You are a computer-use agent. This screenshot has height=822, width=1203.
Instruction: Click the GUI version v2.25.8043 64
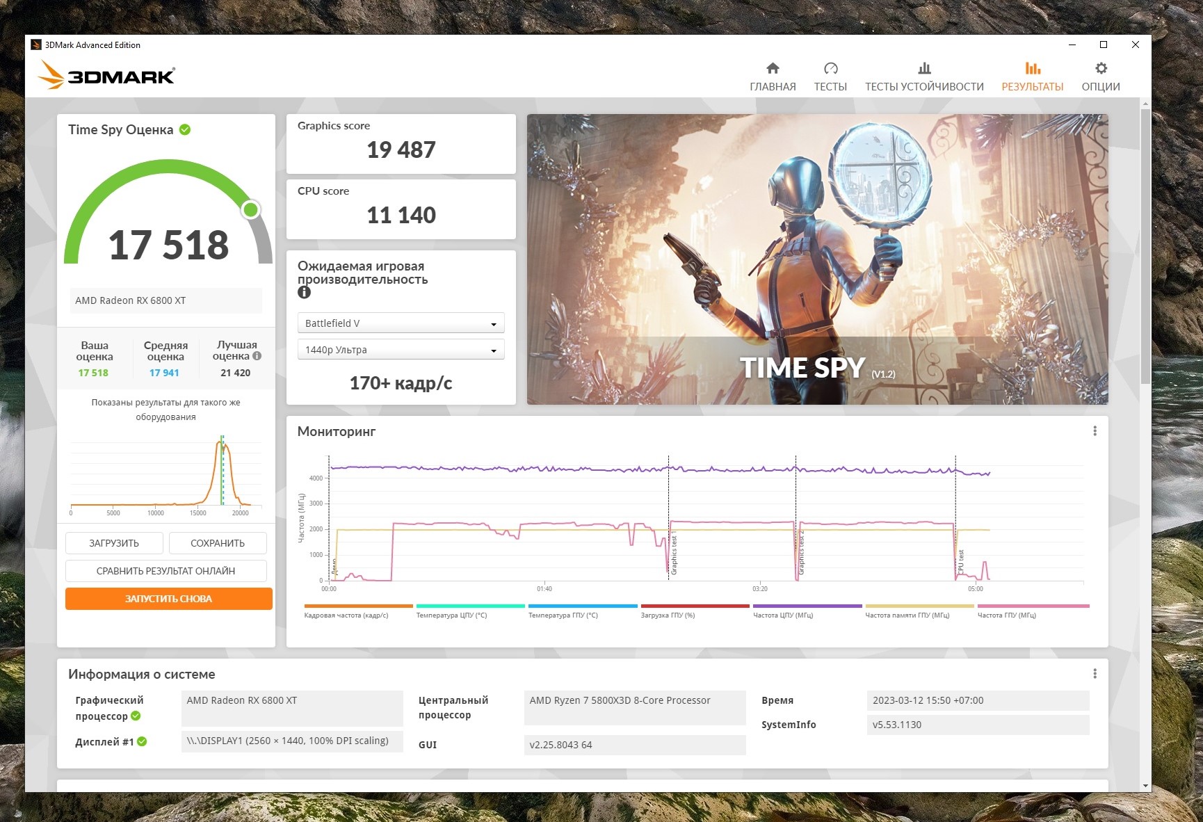635,745
